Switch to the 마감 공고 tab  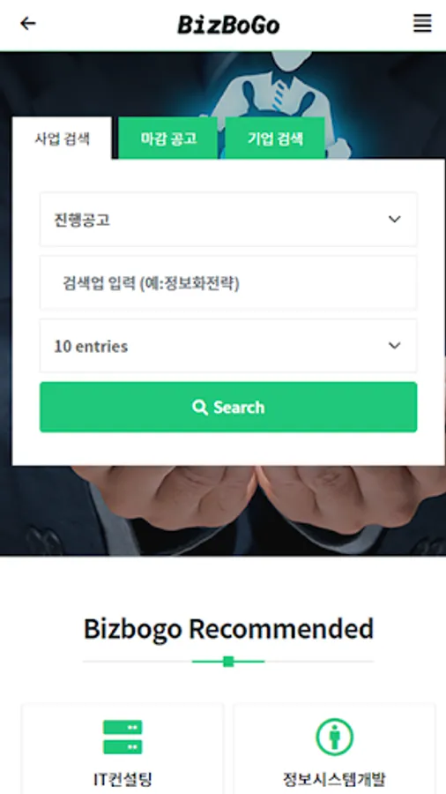[168, 139]
